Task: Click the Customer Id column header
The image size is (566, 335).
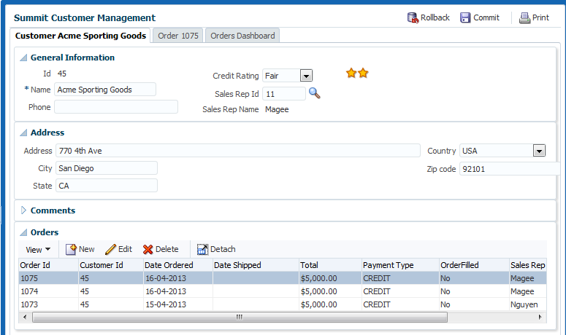Action: (x=111, y=265)
